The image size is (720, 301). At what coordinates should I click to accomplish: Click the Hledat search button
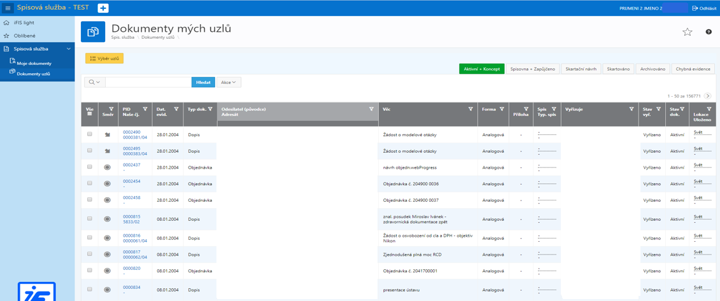[203, 82]
